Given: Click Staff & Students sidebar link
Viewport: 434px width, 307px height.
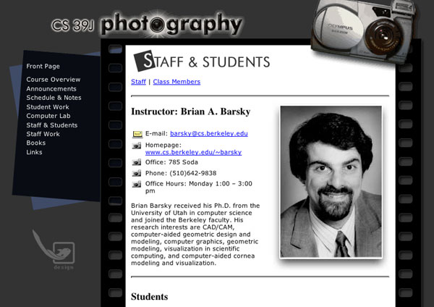Looking at the screenshot, I should (x=52, y=125).
